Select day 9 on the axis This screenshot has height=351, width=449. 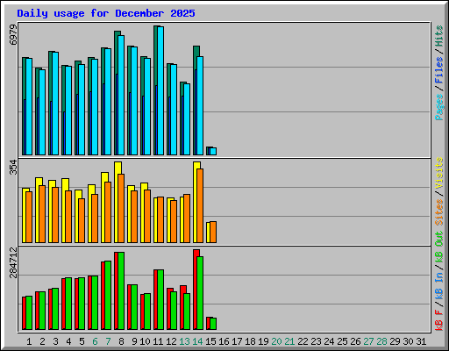click(x=134, y=341)
